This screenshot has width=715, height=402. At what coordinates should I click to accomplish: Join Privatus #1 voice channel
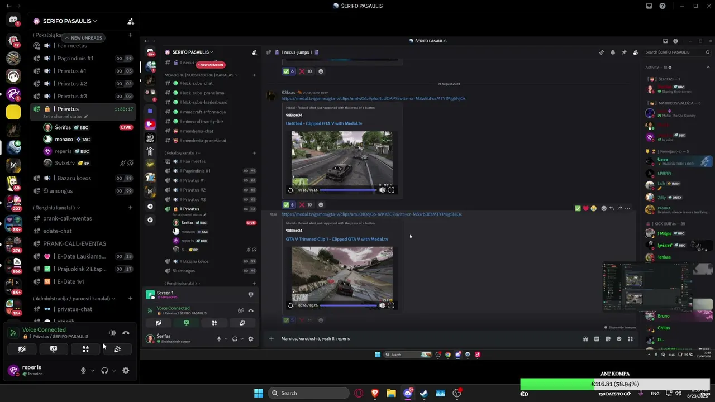tap(83, 71)
